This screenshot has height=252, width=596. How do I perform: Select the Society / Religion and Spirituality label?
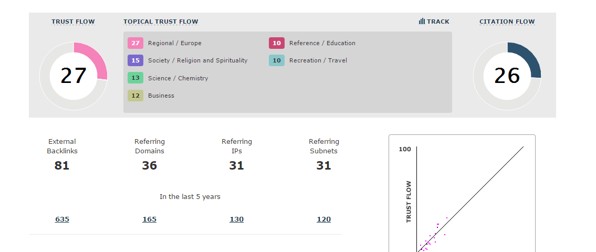(197, 60)
